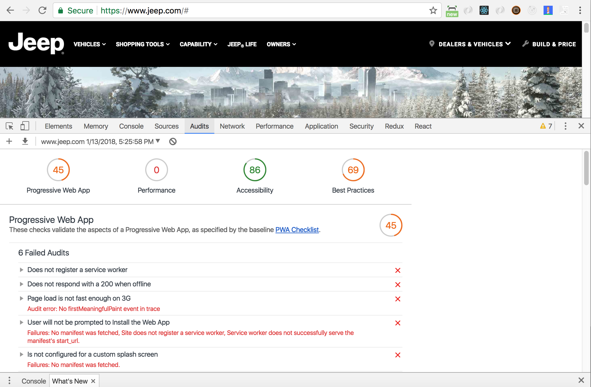
Task: Open the Performance panel tab
Action: [x=274, y=126]
